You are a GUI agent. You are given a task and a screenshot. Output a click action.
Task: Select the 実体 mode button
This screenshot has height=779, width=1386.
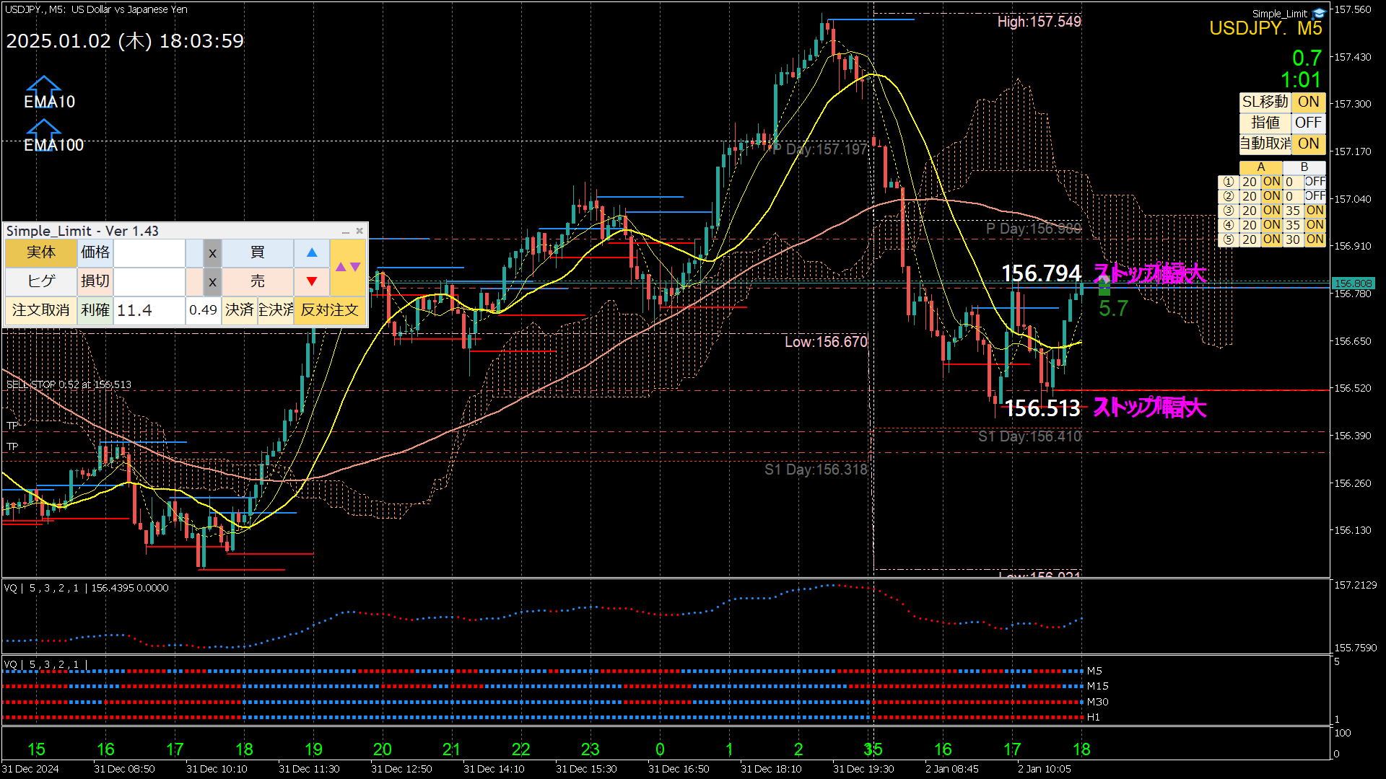41,252
